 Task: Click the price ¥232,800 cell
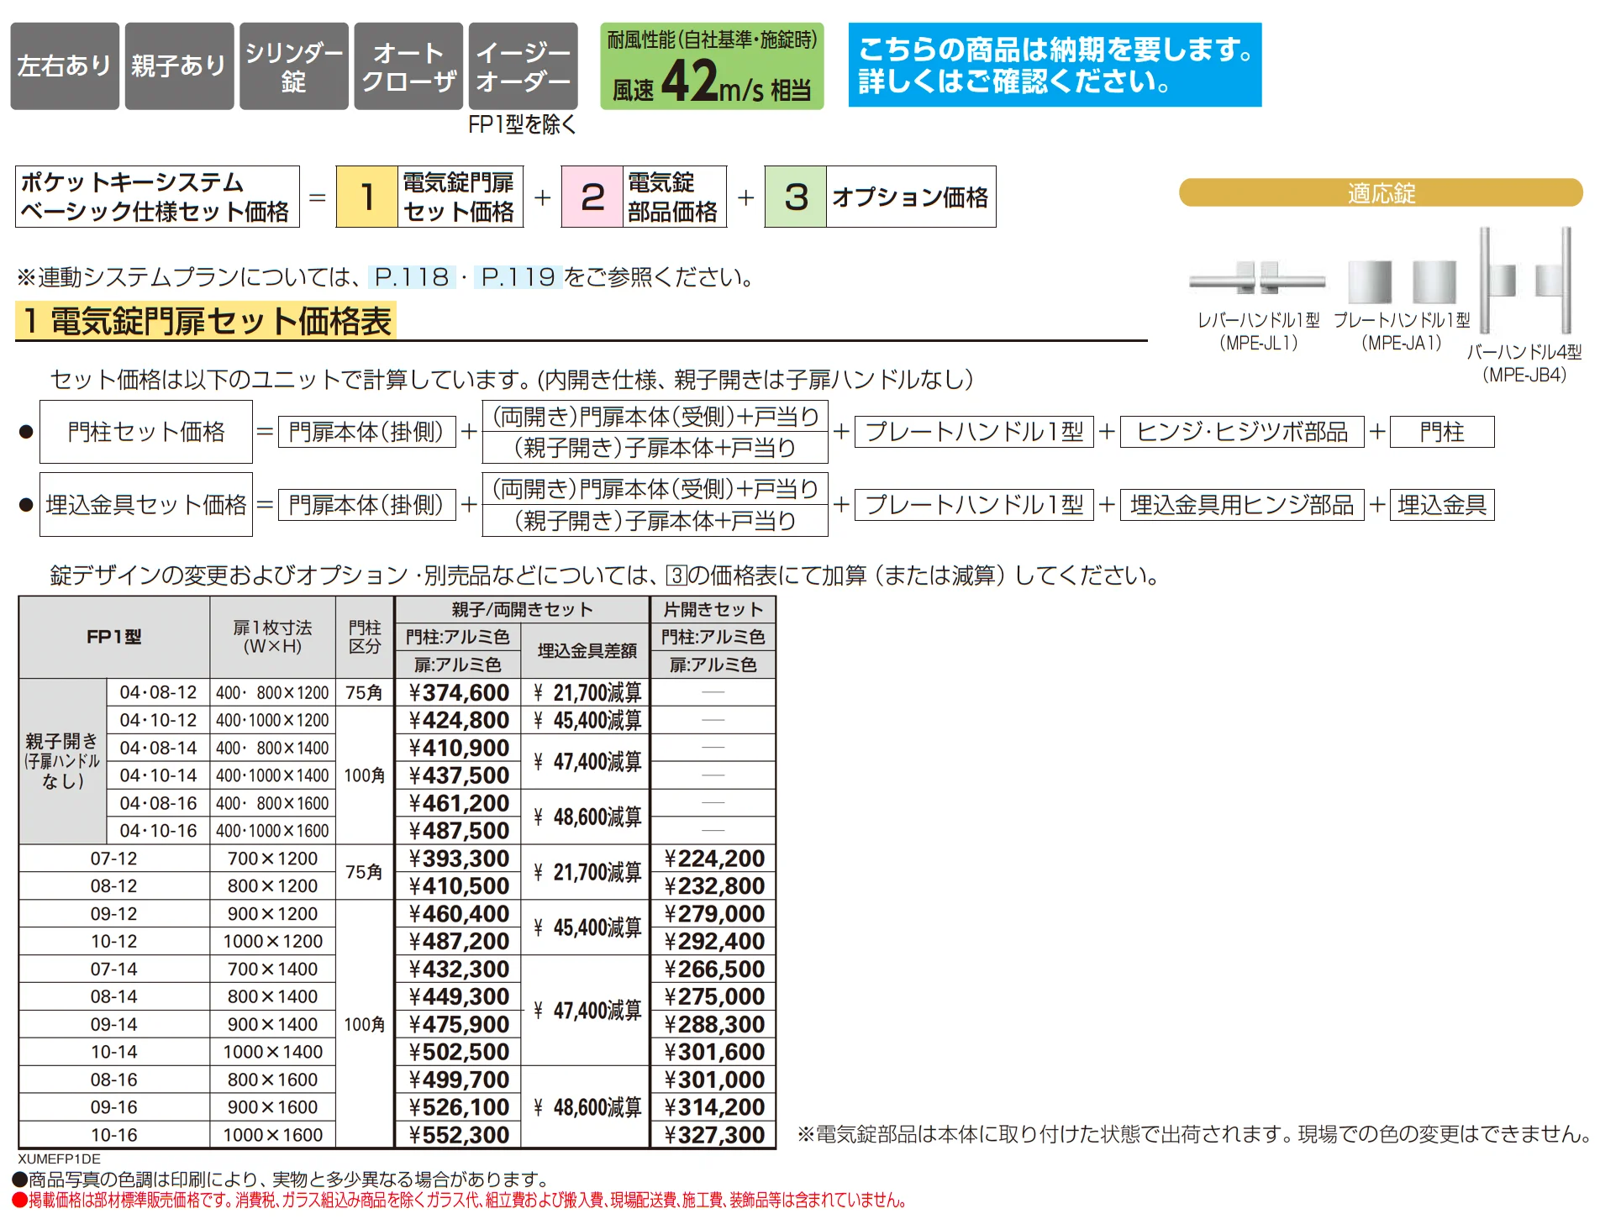(713, 886)
